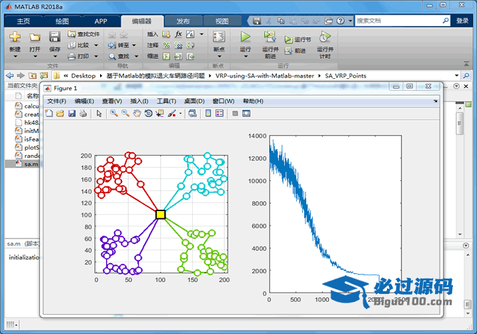The image size is (477, 334).
Task: Open the insert group dropdown arrow
Action: point(201,34)
